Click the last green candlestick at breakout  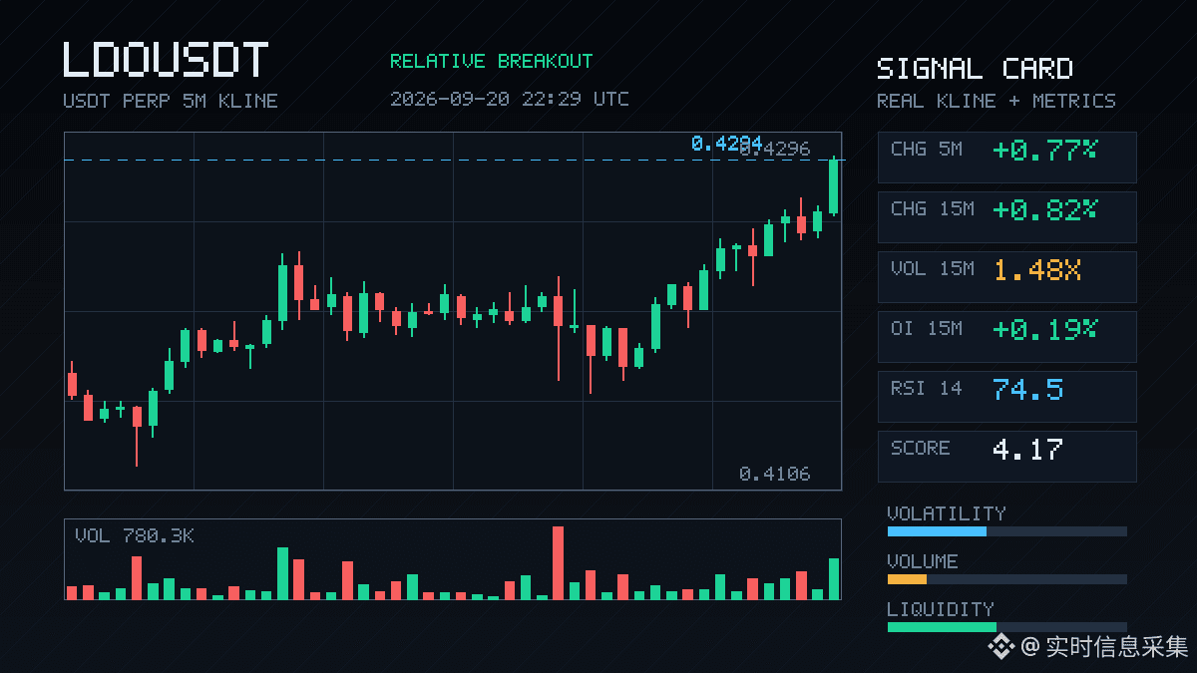click(x=834, y=186)
